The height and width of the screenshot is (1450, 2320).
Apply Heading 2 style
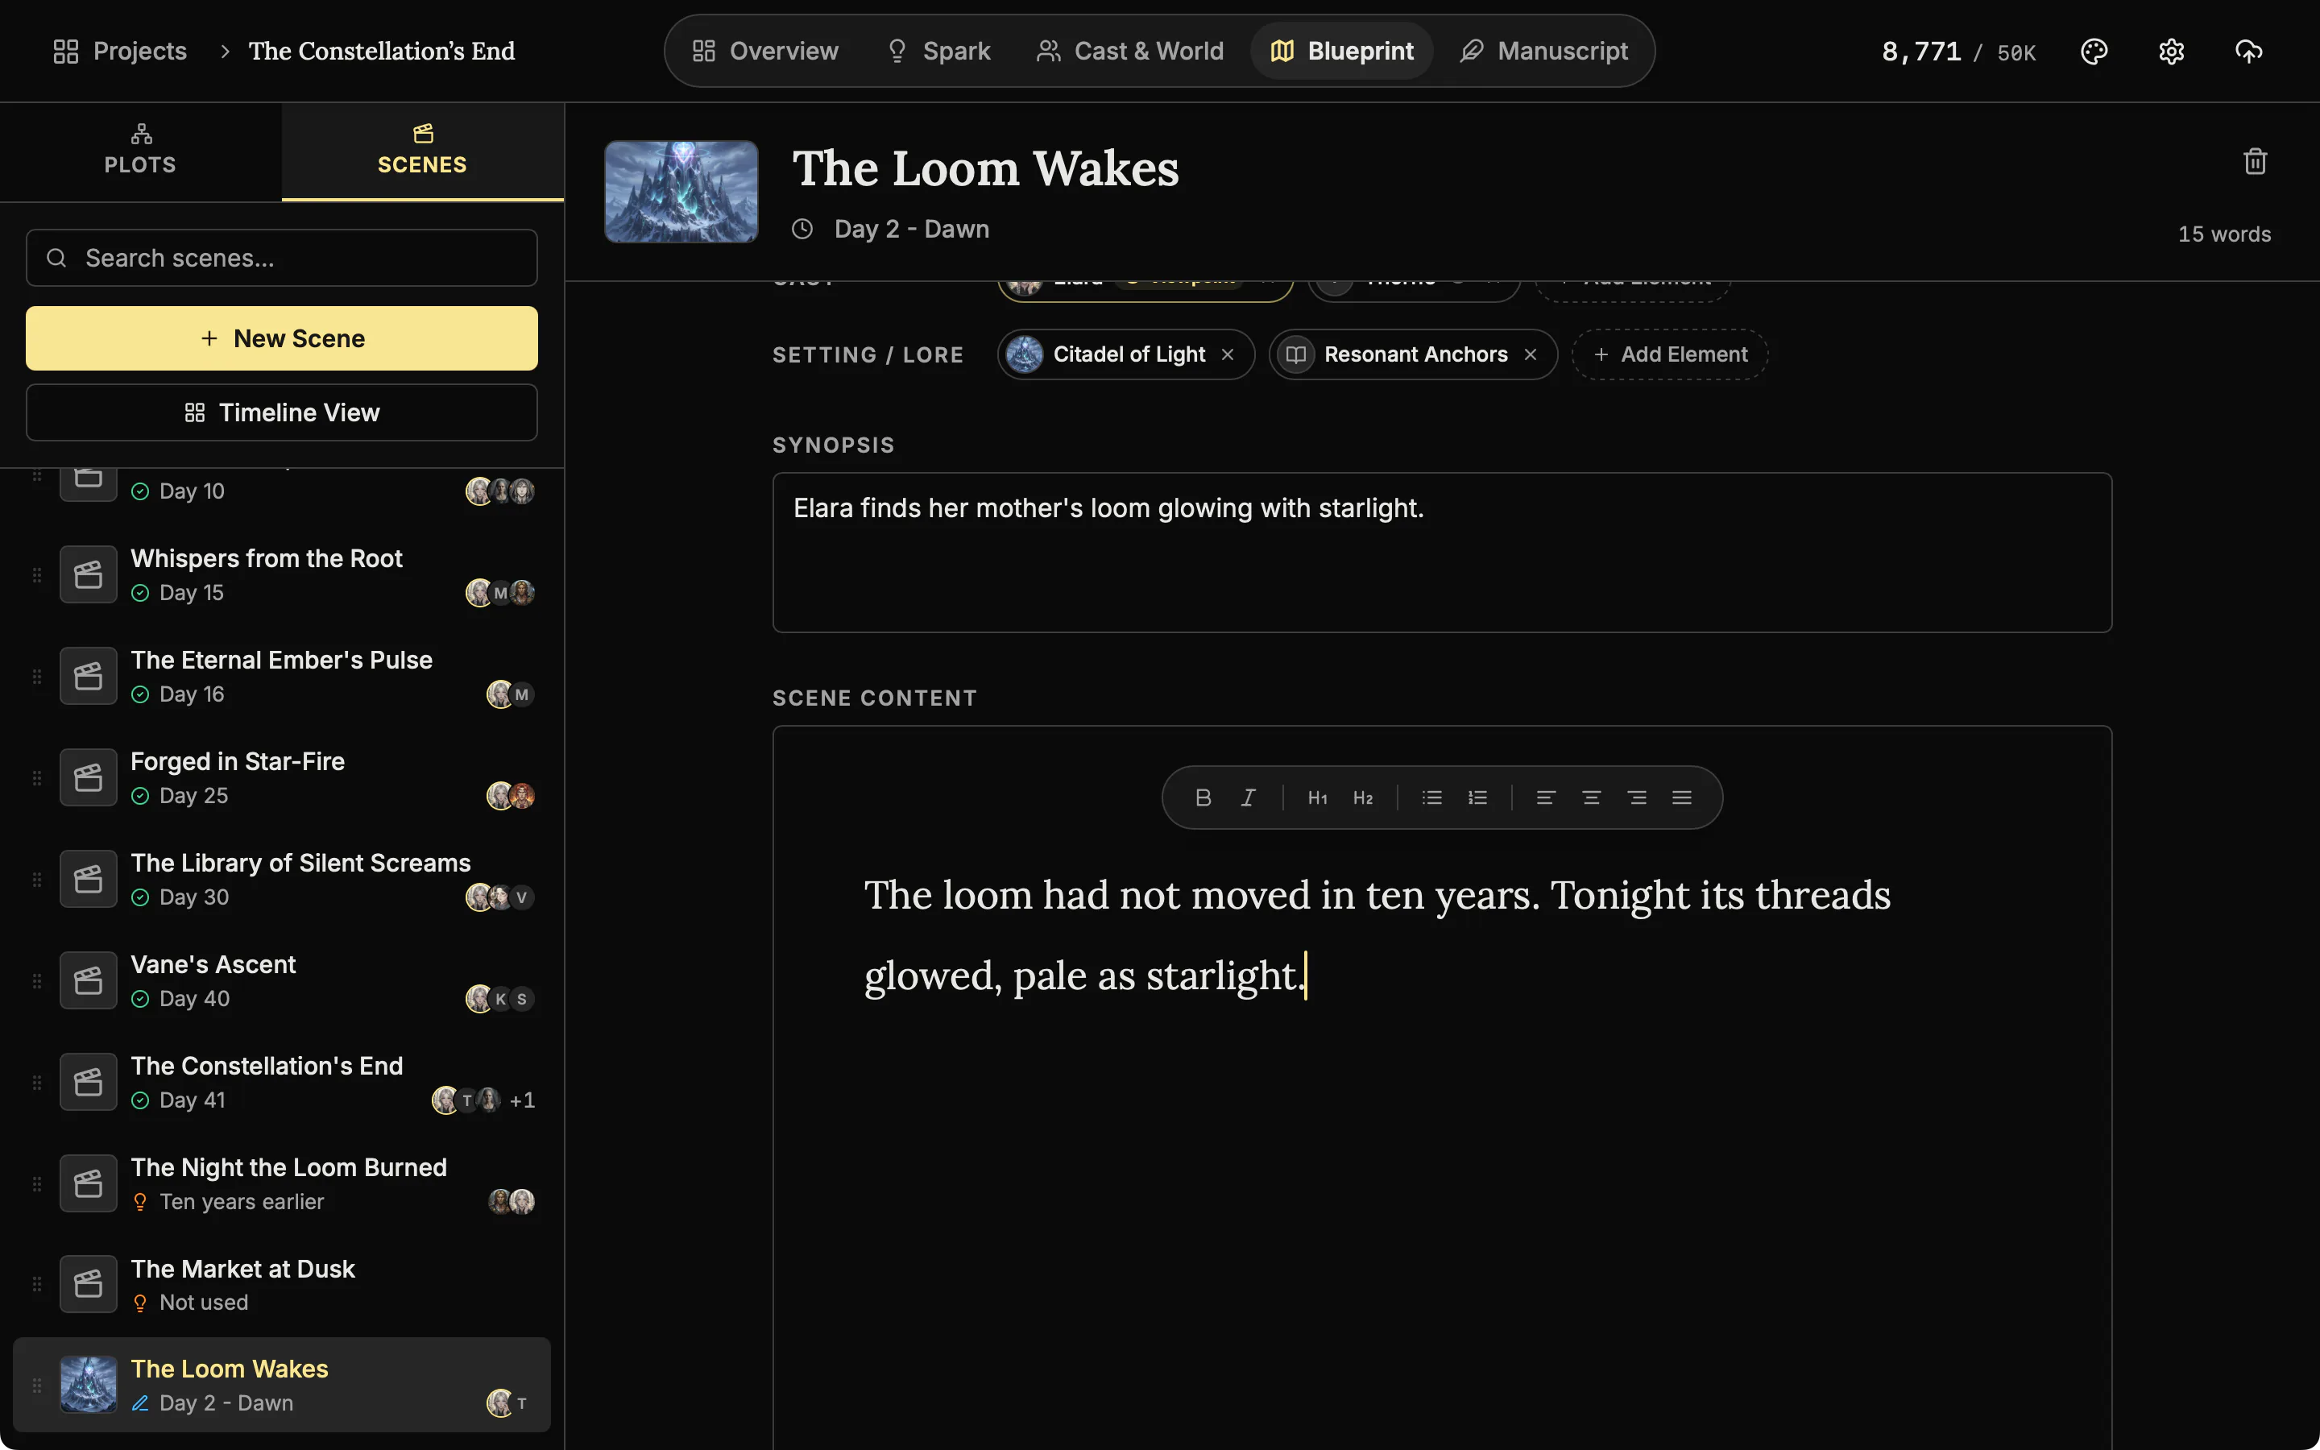coord(1362,797)
